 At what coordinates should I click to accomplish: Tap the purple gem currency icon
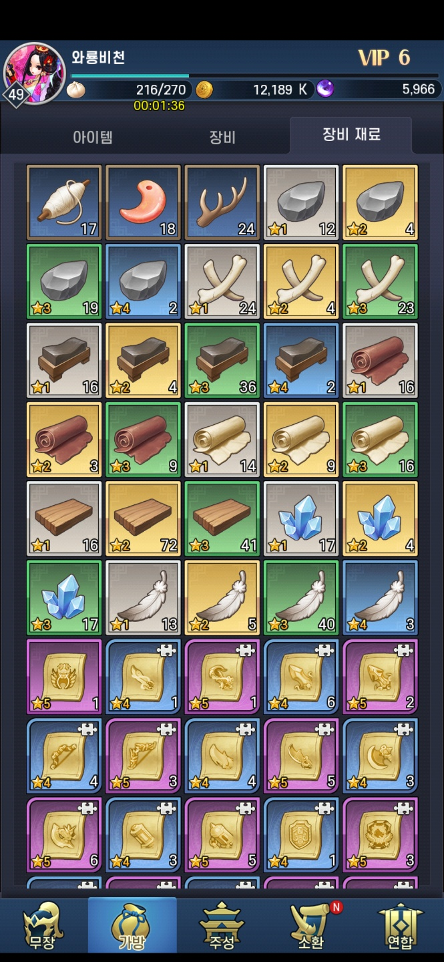pyautogui.click(x=325, y=89)
